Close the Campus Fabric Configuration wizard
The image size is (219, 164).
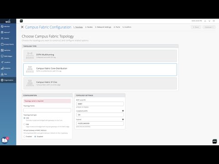[22, 27]
